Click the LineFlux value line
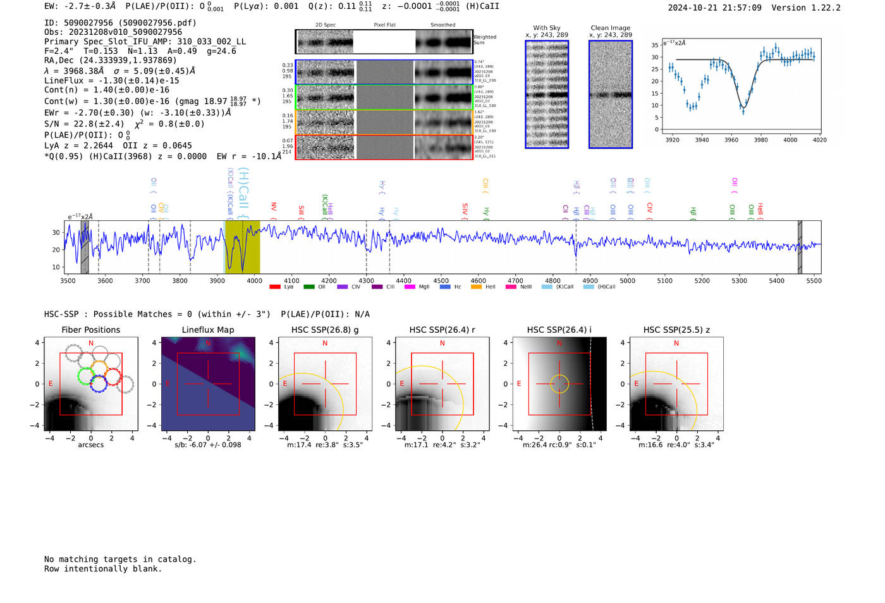The height and width of the screenshot is (603, 885). 112,81
